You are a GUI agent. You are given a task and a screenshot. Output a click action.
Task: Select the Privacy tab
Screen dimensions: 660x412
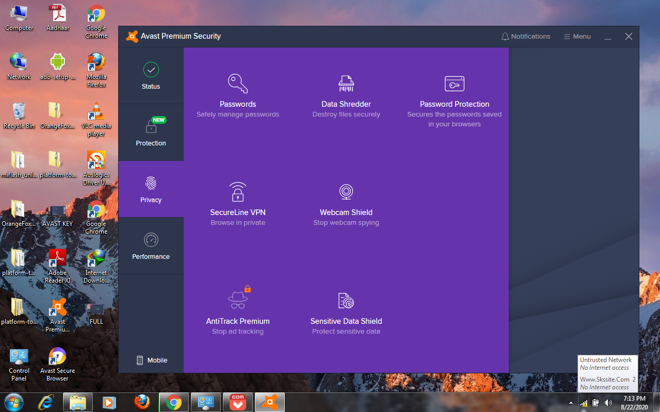pyautogui.click(x=151, y=189)
